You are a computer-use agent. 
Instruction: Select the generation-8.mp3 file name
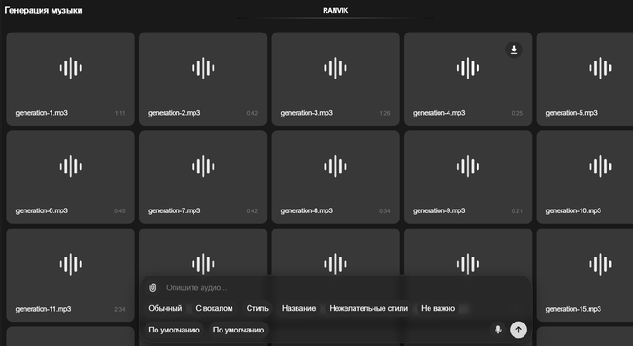[307, 210]
